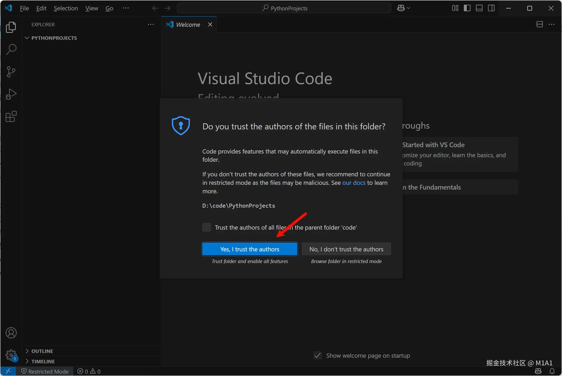
Task: Click the Copilot chat icon in title bar
Action: [401, 8]
